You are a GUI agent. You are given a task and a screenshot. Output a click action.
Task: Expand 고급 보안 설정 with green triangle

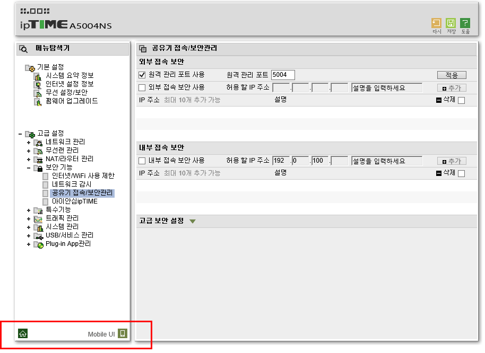point(193,222)
